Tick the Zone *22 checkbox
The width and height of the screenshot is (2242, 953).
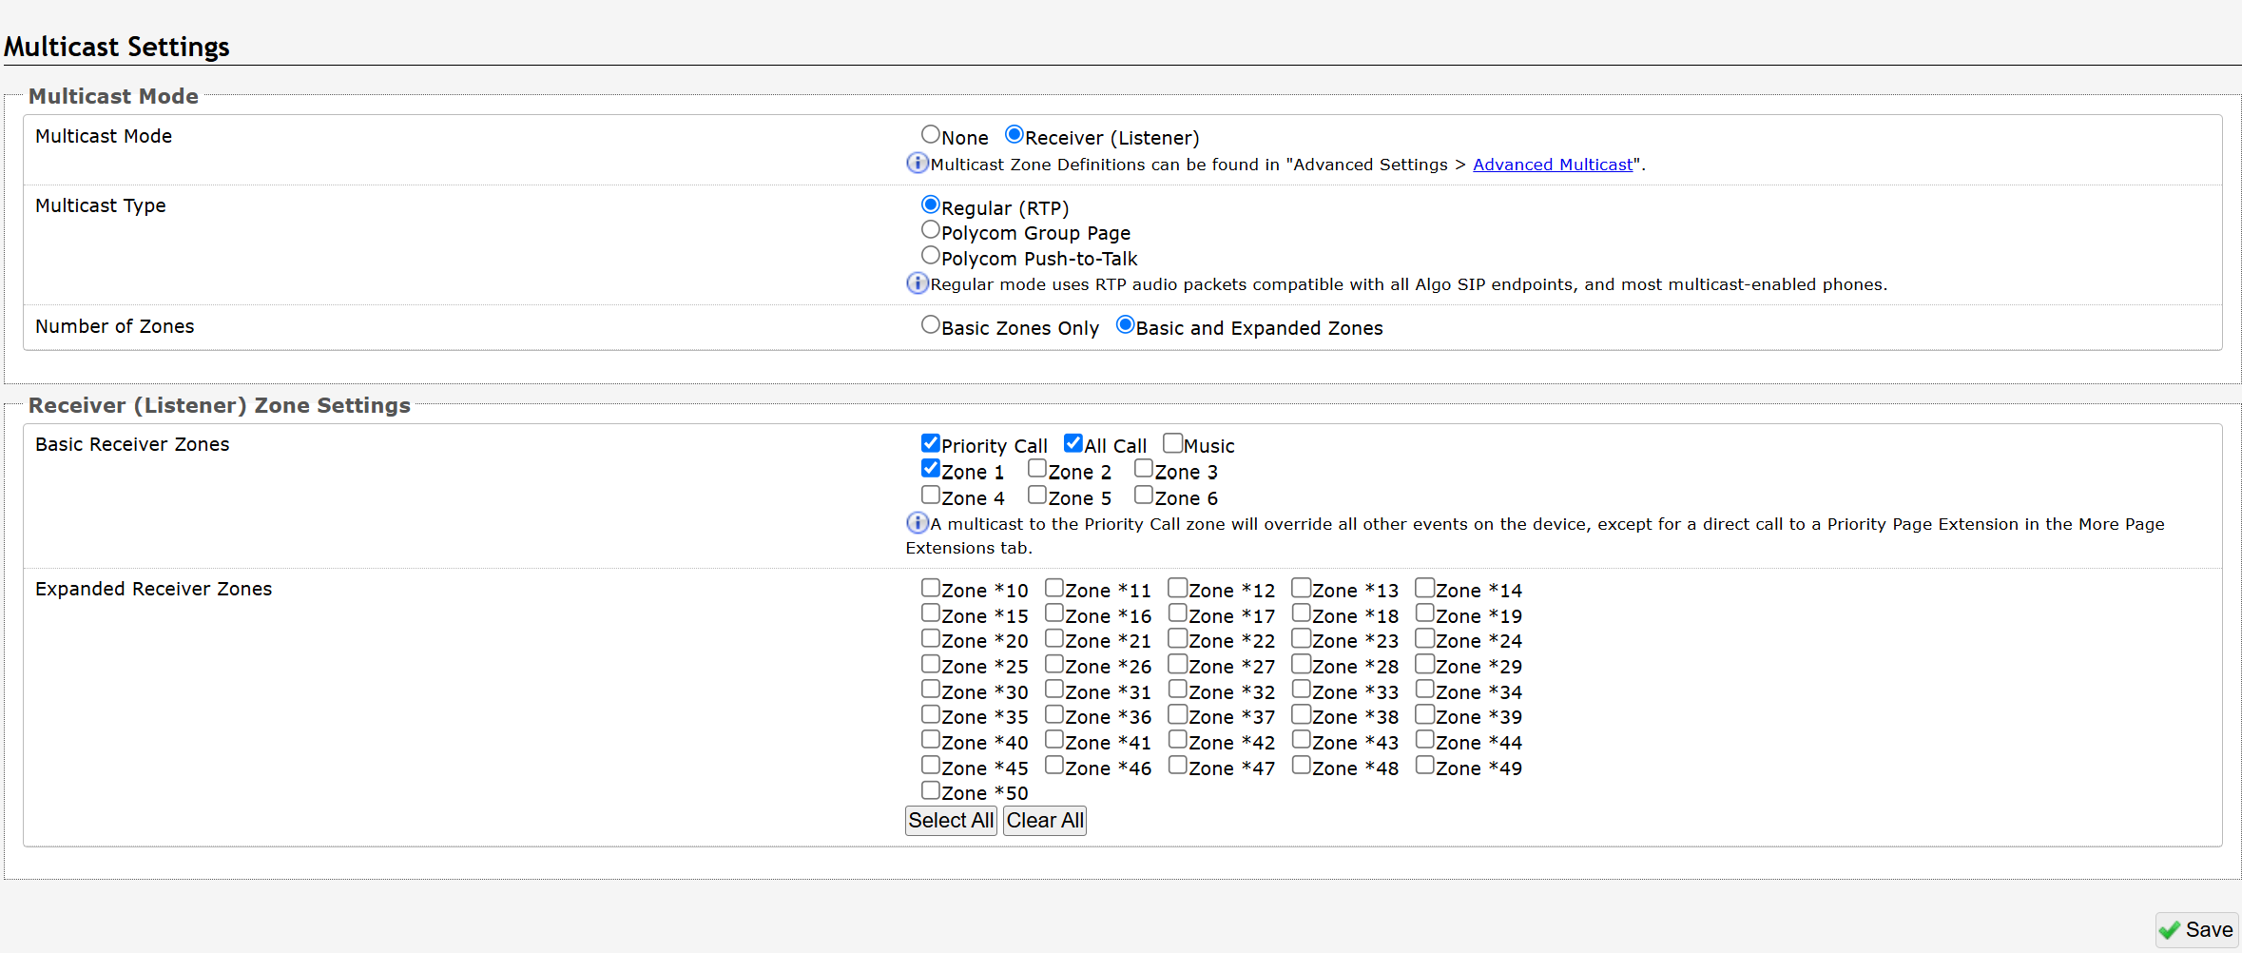click(1178, 638)
